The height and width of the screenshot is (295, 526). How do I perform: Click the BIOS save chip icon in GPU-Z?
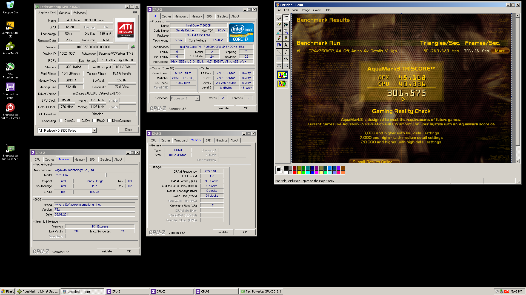pos(133,47)
